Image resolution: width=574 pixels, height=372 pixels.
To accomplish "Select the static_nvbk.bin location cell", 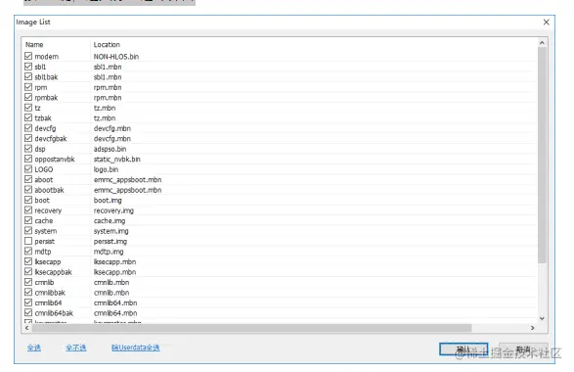I will click(x=116, y=159).
